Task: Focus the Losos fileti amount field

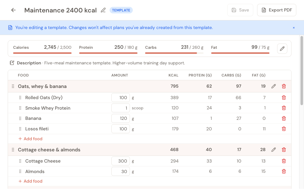Action: tap(121, 129)
